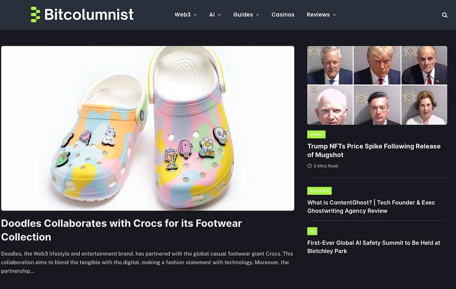
Task: Open the Trump NFTs Price Spike article
Action: click(374, 150)
